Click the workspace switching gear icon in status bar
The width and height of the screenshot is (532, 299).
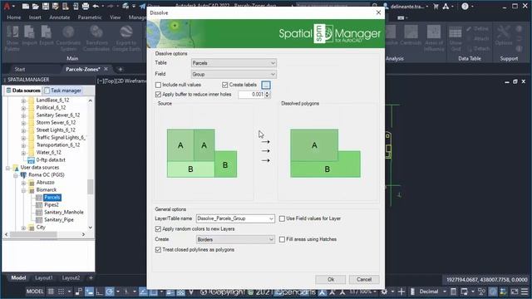(384, 292)
